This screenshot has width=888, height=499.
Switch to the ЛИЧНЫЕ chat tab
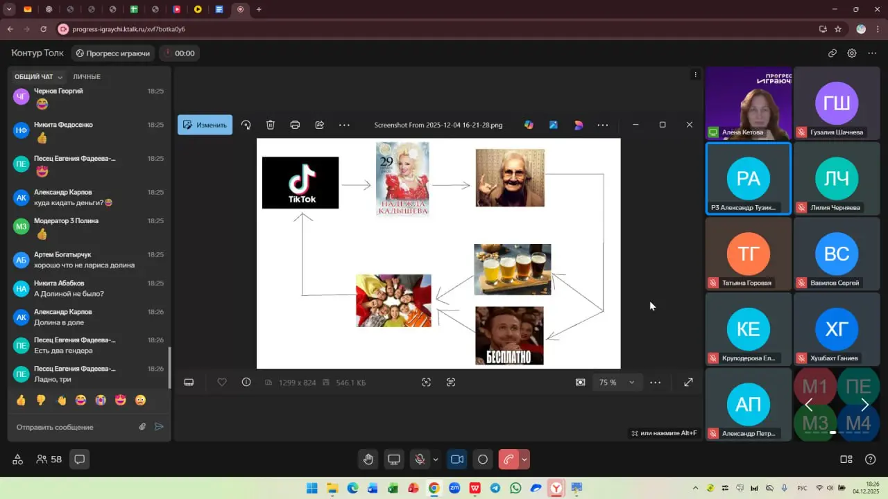pos(87,77)
